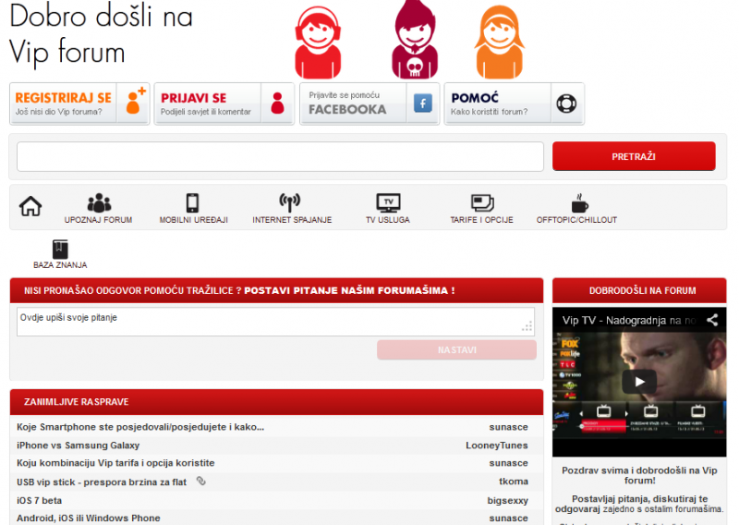Open UPOZNAJ FORUM menu label
The width and height of the screenshot is (739, 525).
(99, 220)
